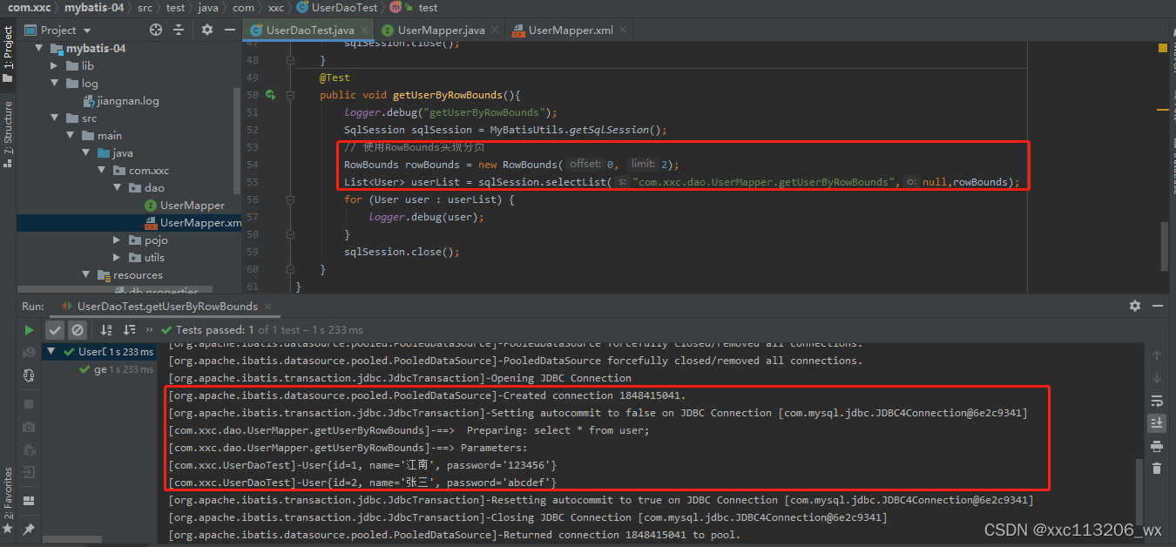Toggle Show Passed tests checkmark button
The height and width of the screenshot is (547, 1176).
pos(55,330)
